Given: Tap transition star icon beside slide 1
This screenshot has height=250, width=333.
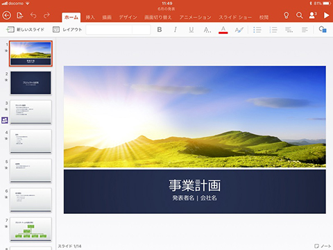Looking at the screenshot, I should [6, 51].
